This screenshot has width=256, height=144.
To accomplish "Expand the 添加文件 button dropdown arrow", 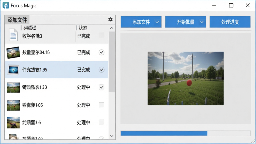I will [x=157, y=22].
